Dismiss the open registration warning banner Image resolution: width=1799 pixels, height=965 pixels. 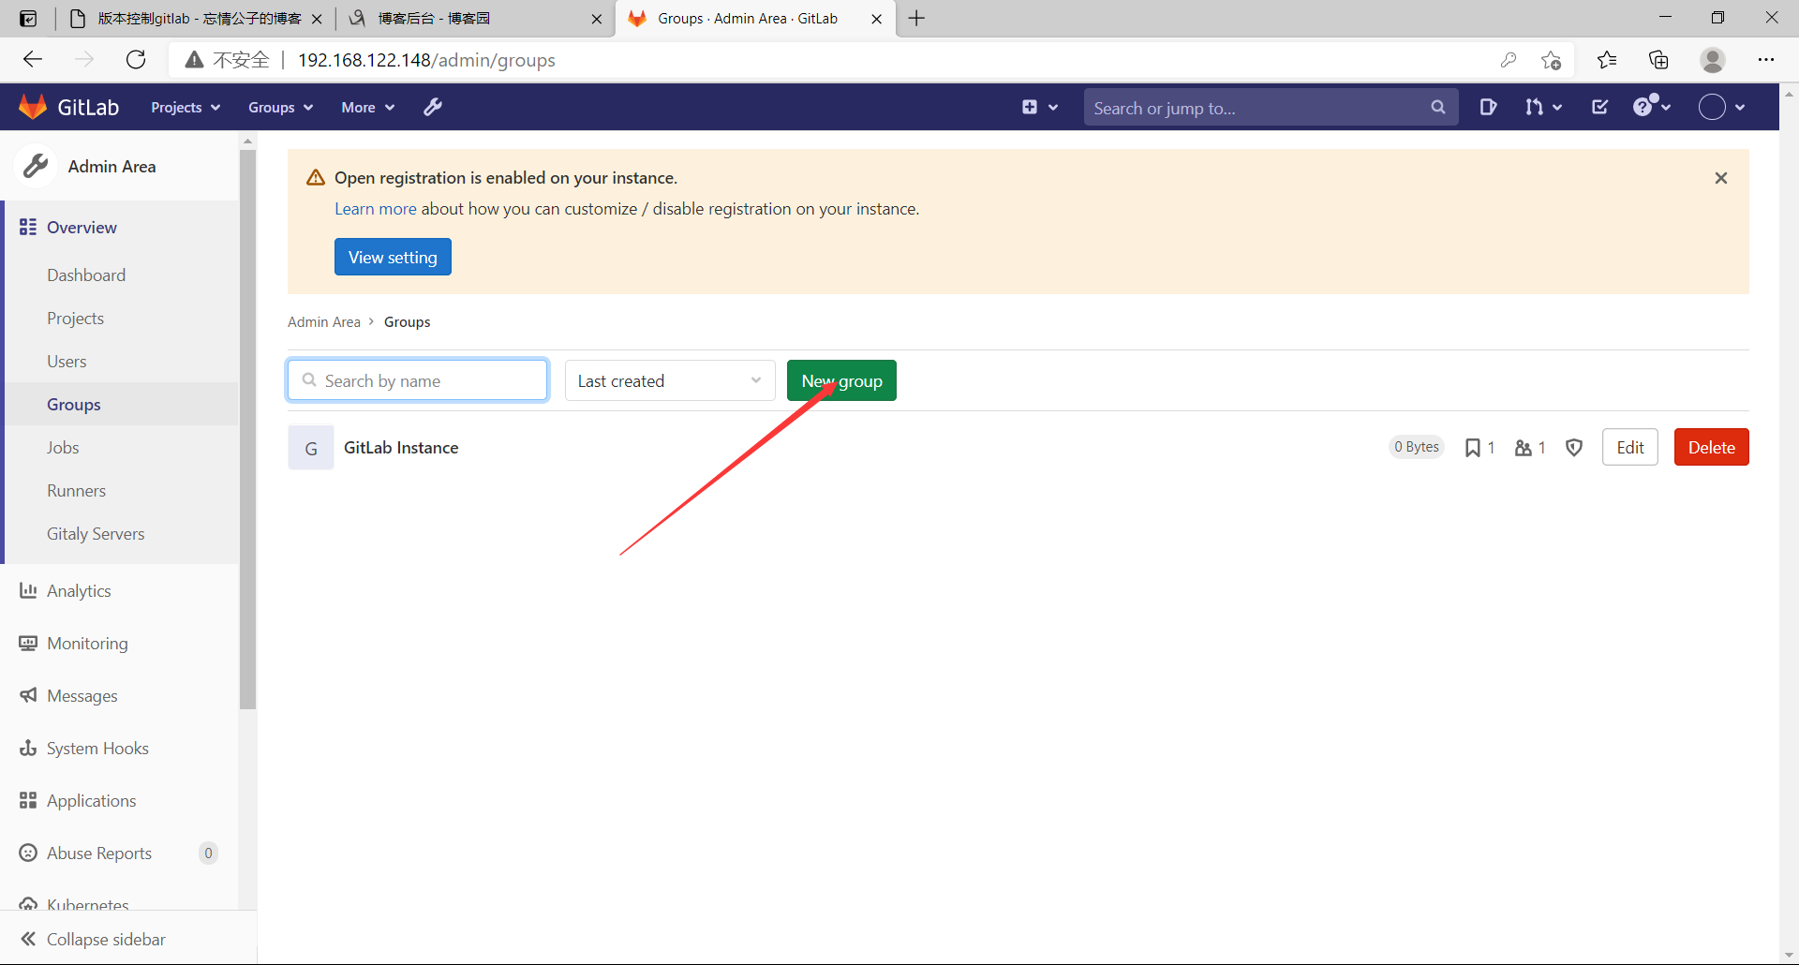(x=1721, y=178)
